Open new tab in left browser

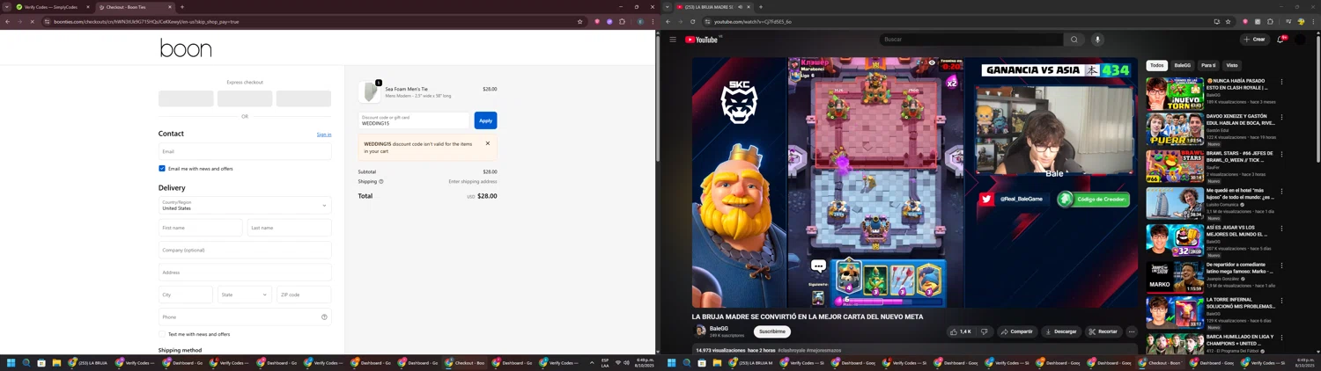pos(182,7)
